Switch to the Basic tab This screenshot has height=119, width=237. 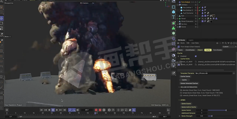pos(181,50)
